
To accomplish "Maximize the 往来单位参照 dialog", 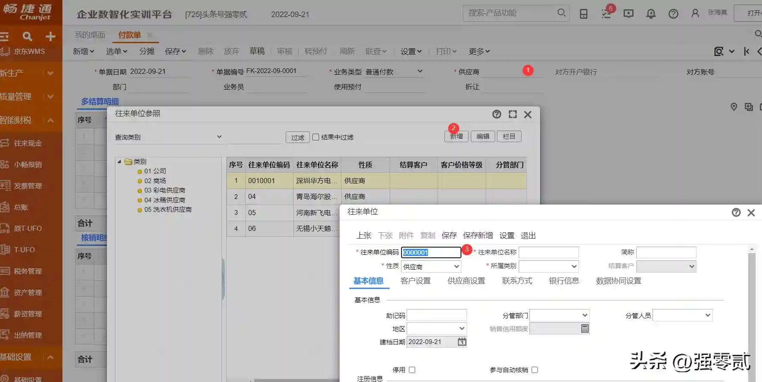I will click(512, 114).
